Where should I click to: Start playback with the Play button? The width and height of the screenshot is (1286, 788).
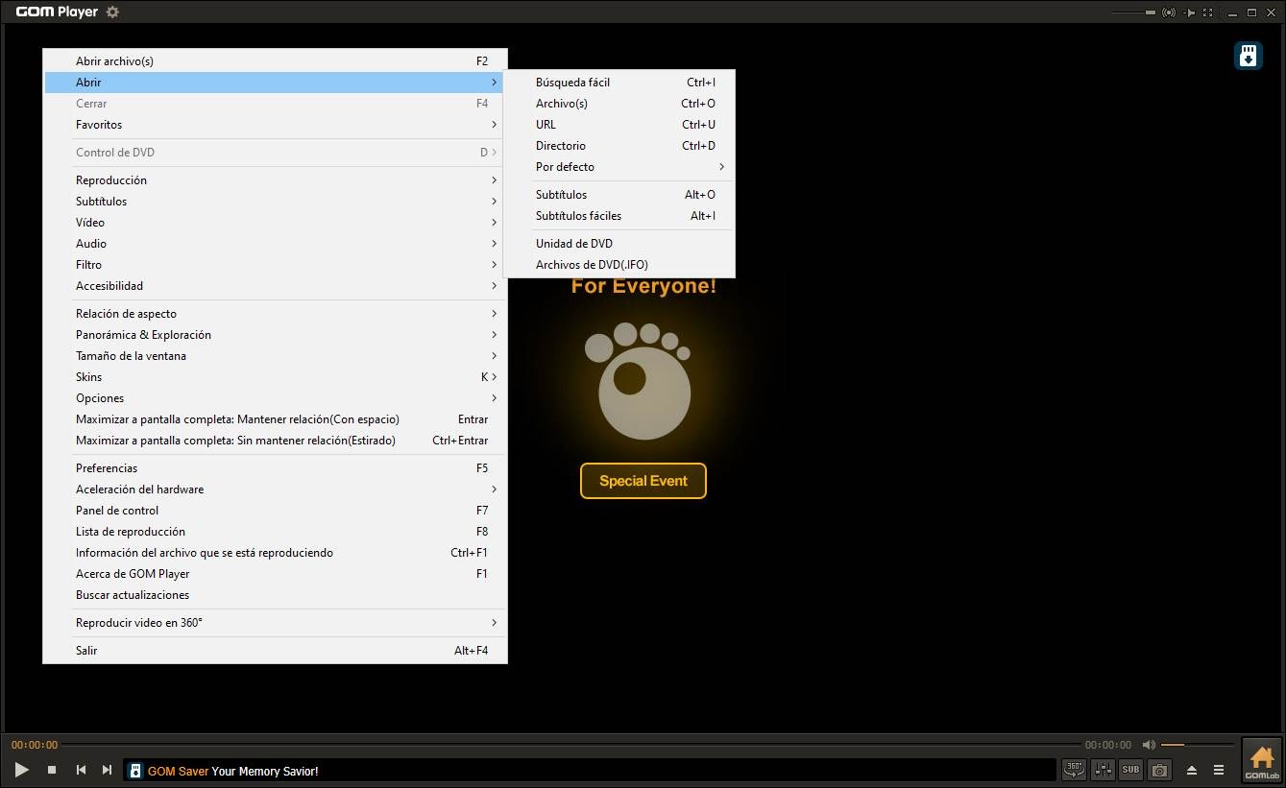tap(21, 770)
